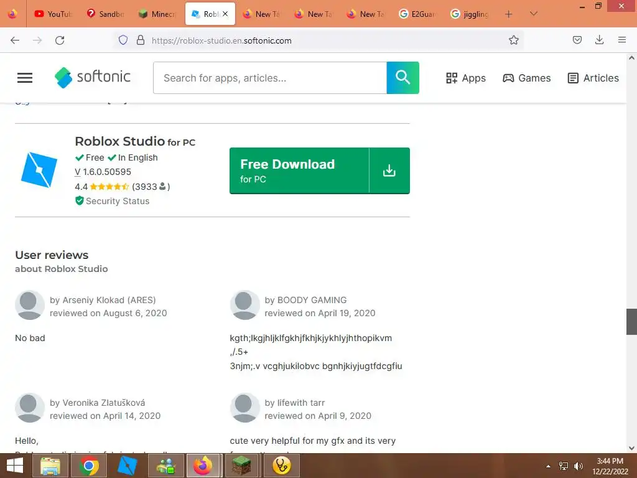Switch to the jiggling Google tab
637x478 pixels.
pos(470,14)
